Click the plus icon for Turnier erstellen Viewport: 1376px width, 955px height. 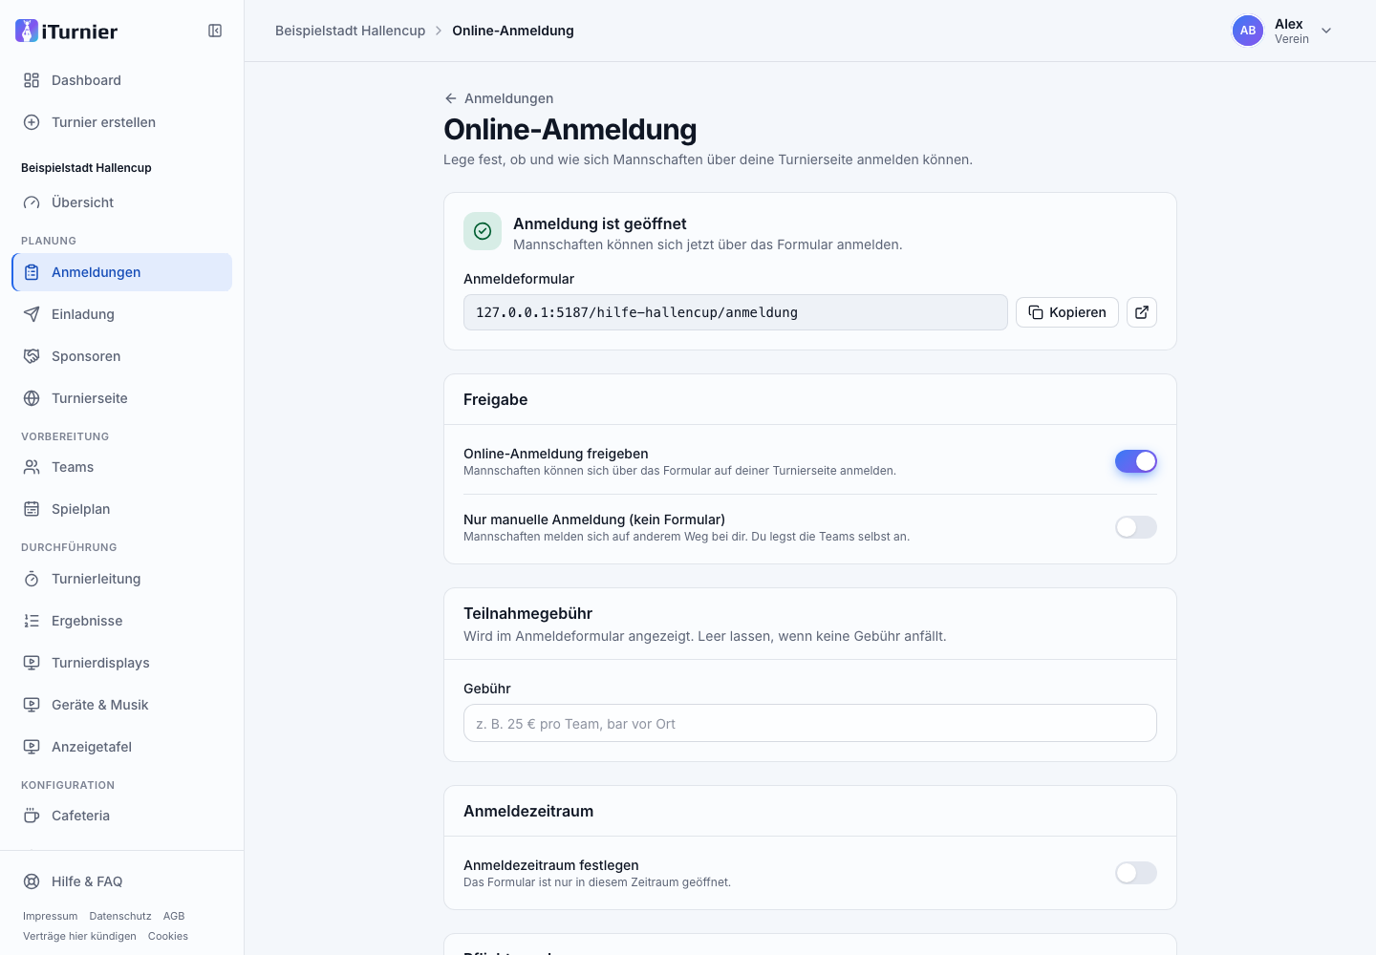coord(32,122)
